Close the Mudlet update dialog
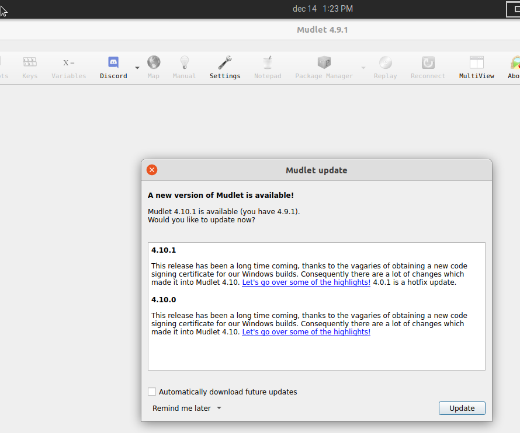520x433 pixels. (x=151, y=170)
